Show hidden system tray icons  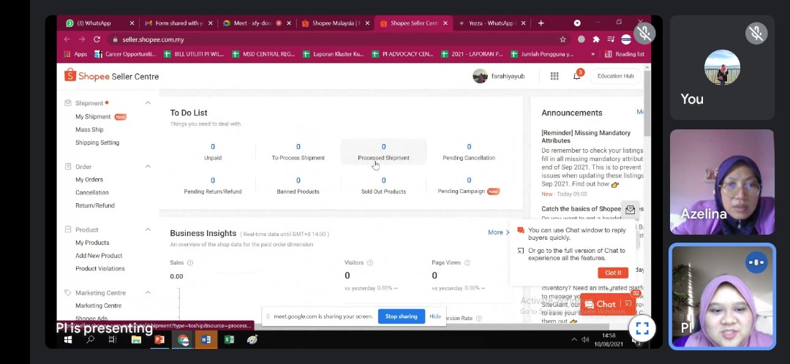click(x=574, y=340)
